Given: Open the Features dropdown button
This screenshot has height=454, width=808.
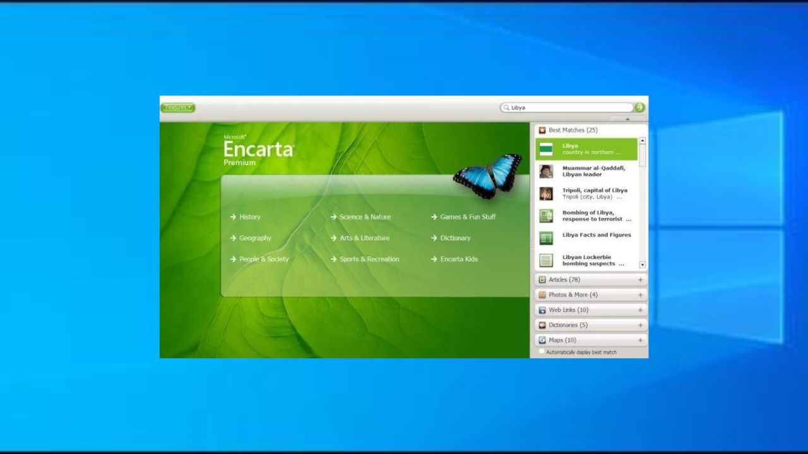Looking at the screenshot, I should pos(178,108).
